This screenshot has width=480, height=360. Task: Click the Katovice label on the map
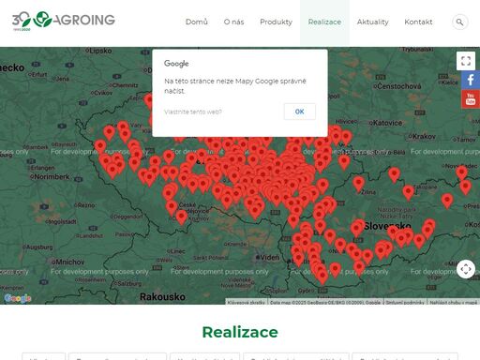(387, 123)
